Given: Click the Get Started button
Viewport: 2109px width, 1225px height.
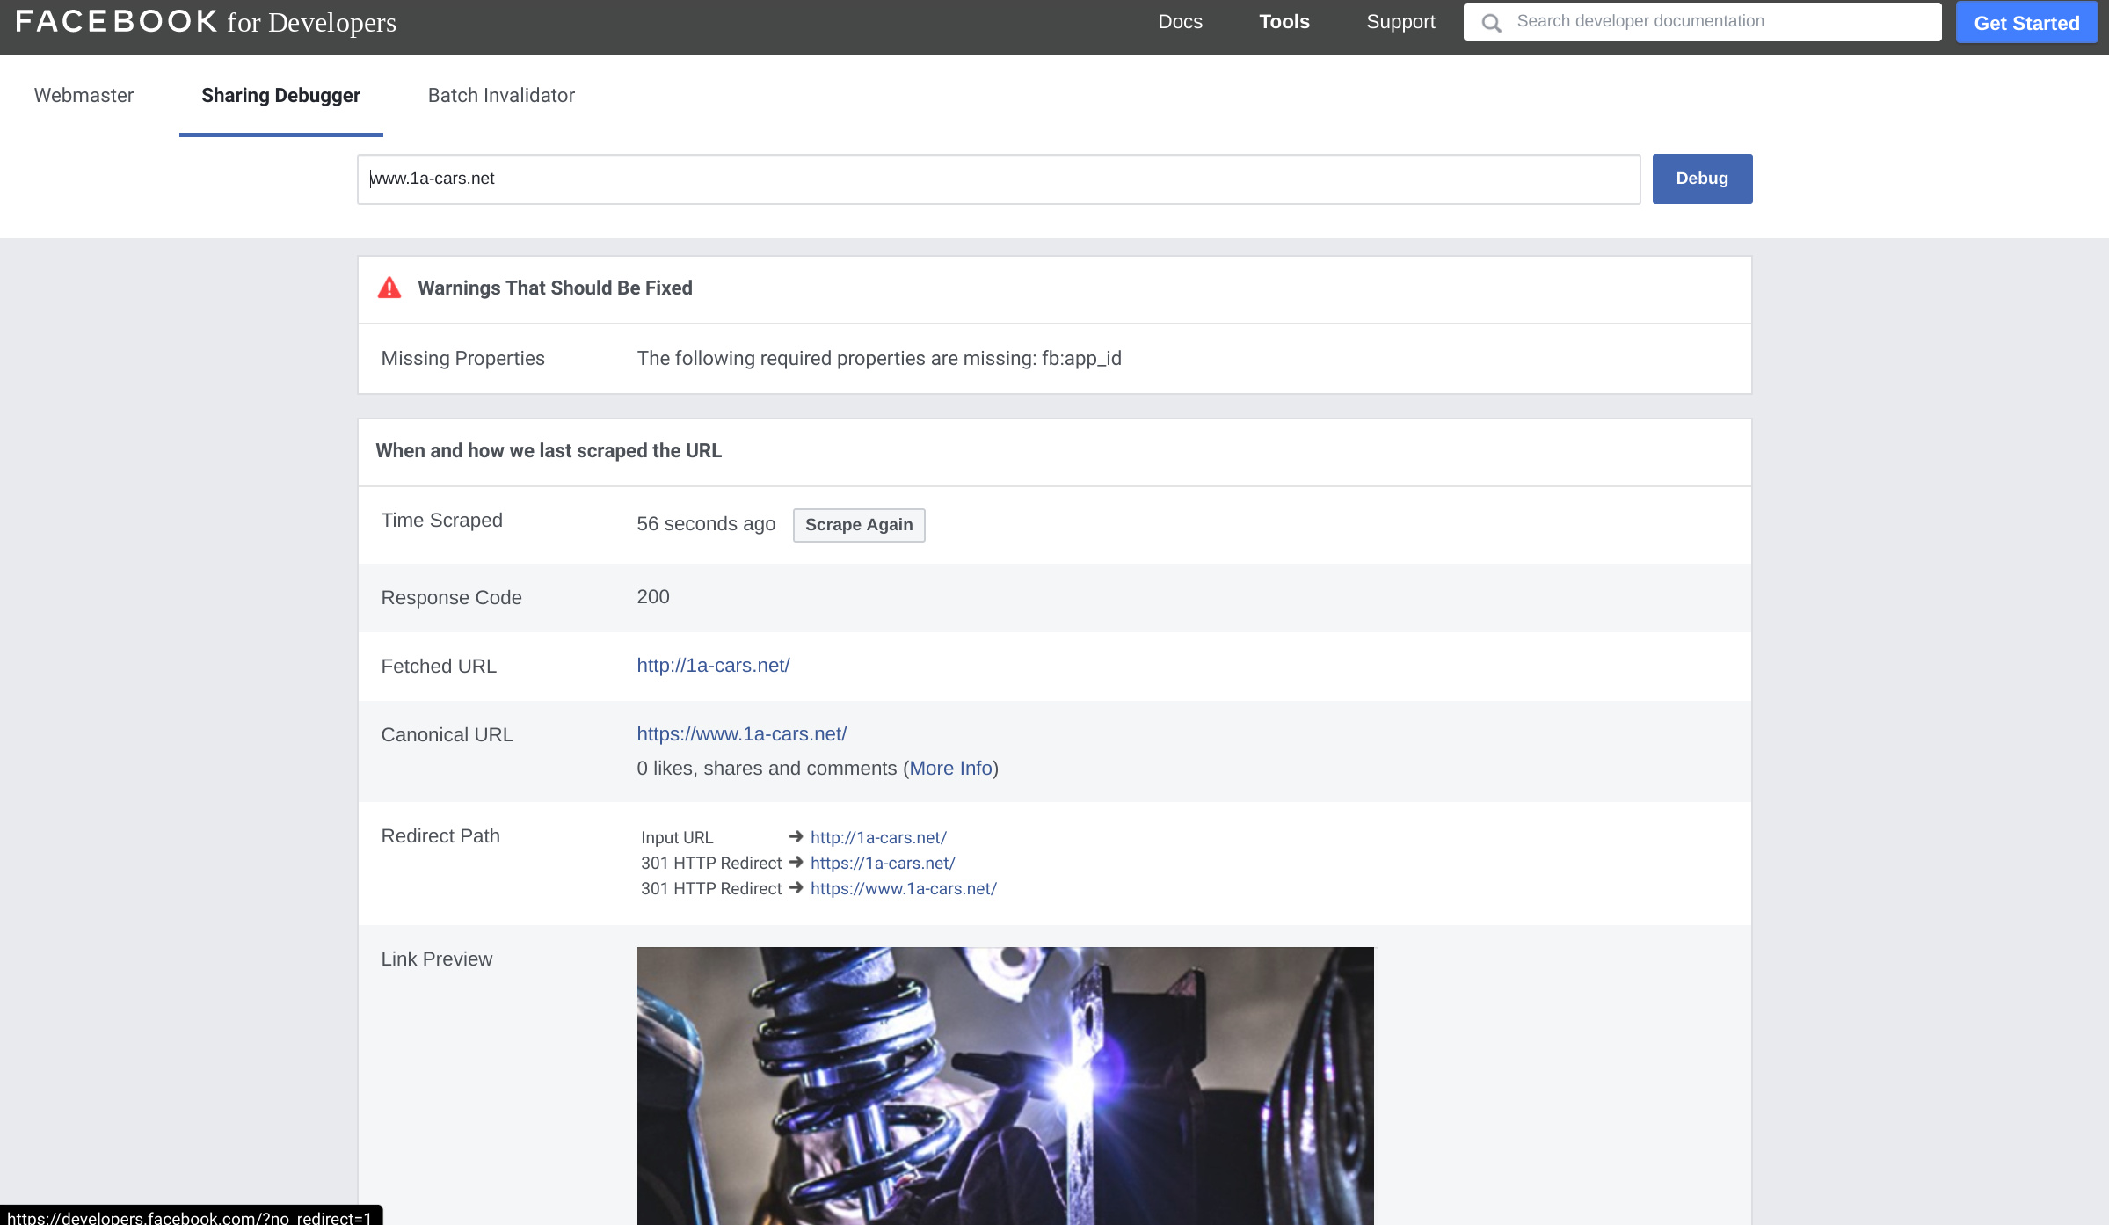Looking at the screenshot, I should coord(2026,23).
